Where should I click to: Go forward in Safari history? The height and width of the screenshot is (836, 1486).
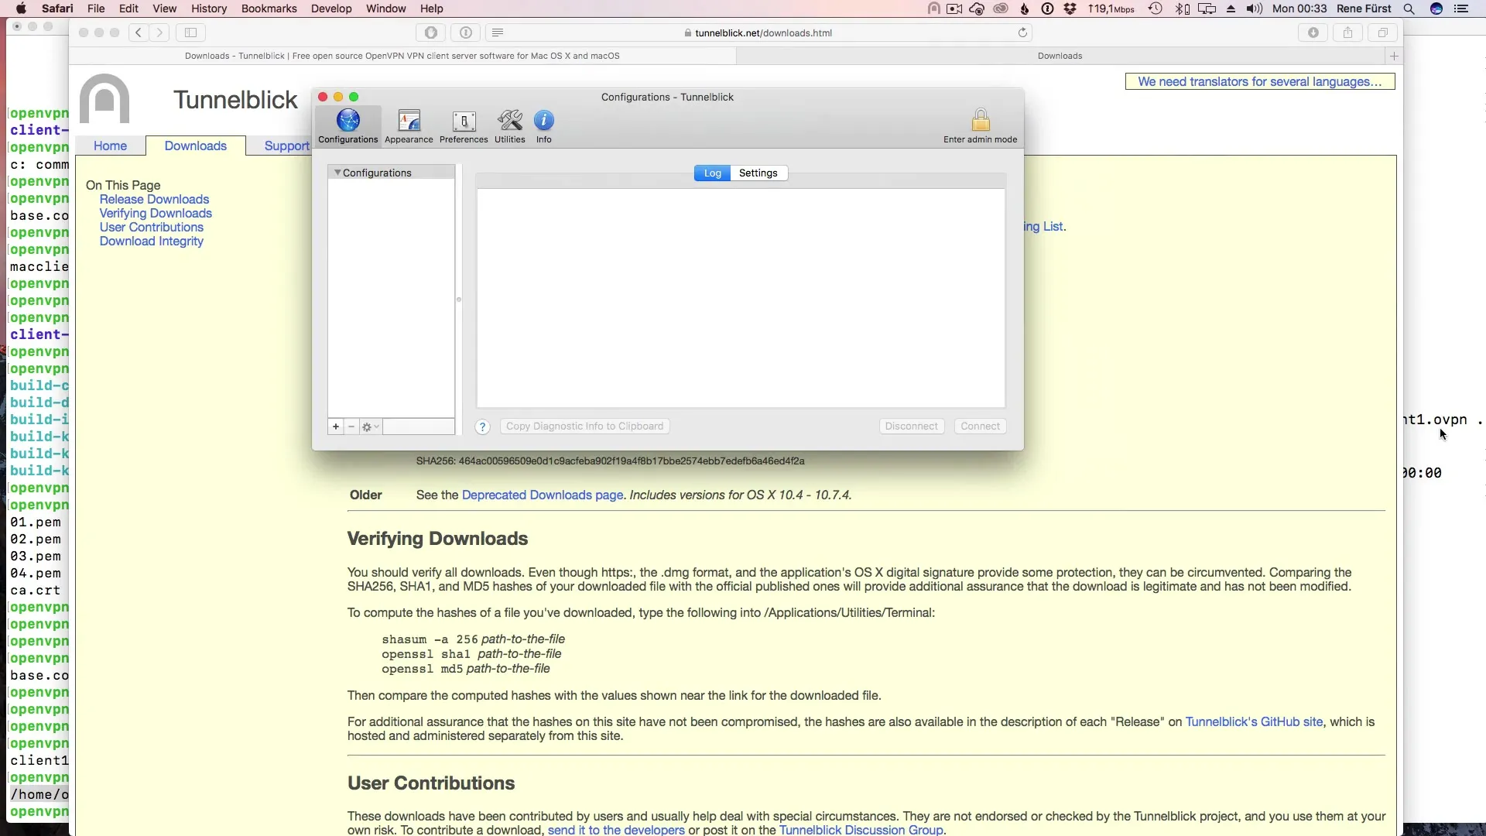[x=159, y=33]
